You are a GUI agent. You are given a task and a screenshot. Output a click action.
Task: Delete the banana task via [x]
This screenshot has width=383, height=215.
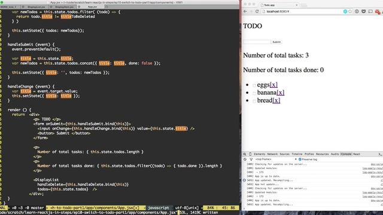pos(281,93)
